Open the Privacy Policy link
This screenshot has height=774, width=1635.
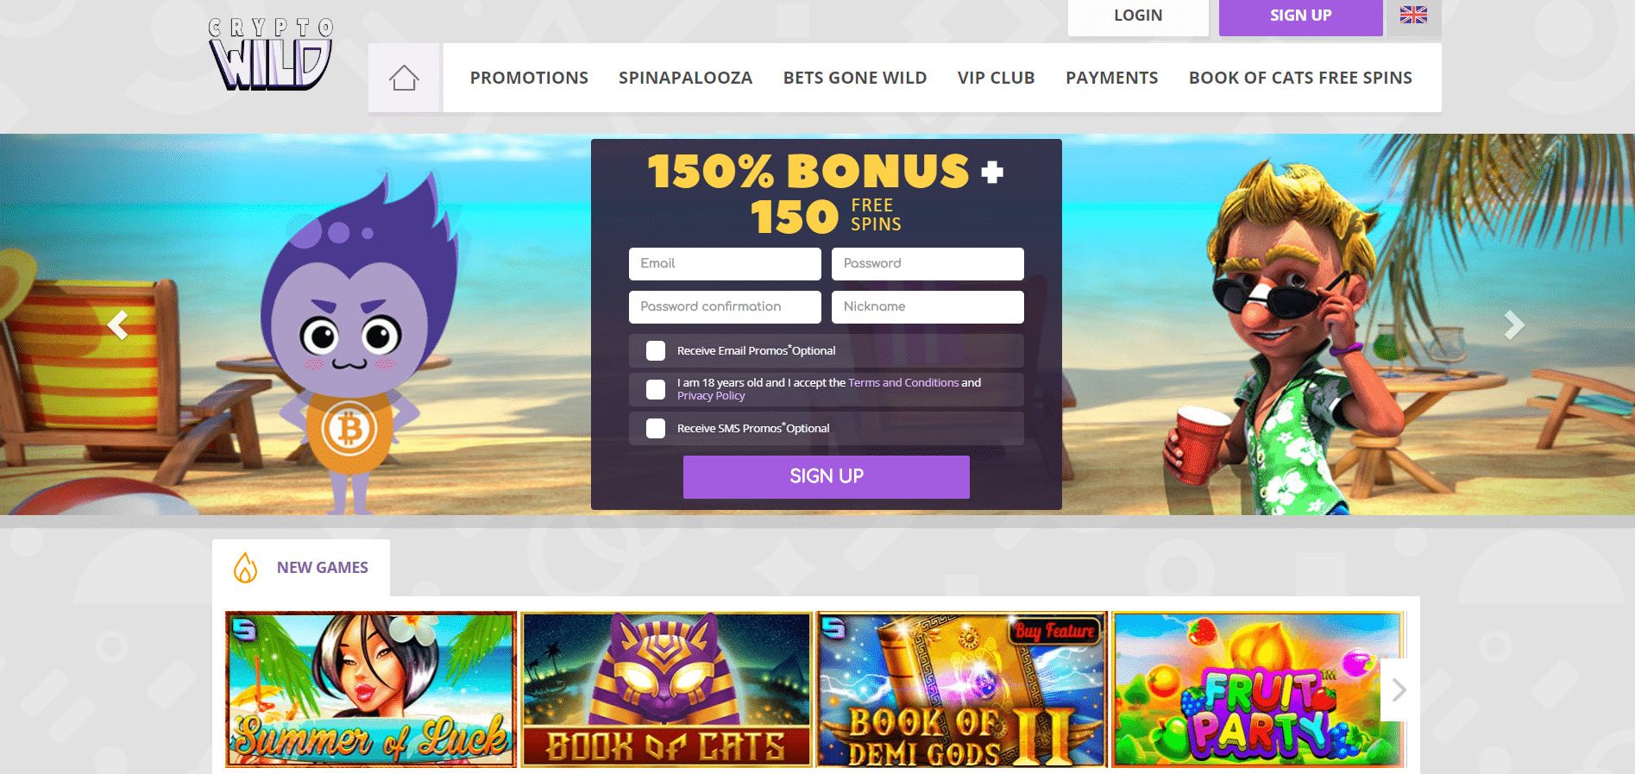[711, 396]
